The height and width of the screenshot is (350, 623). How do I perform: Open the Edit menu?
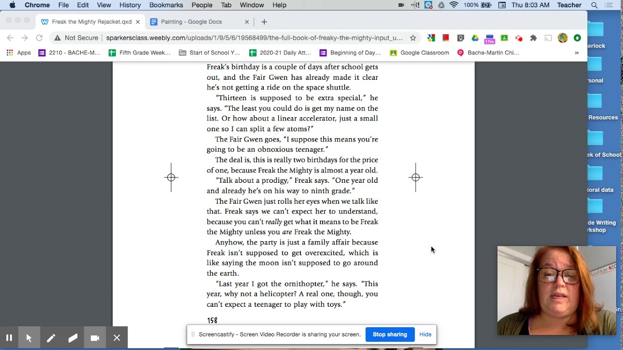pyautogui.click(x=83, y=5)
